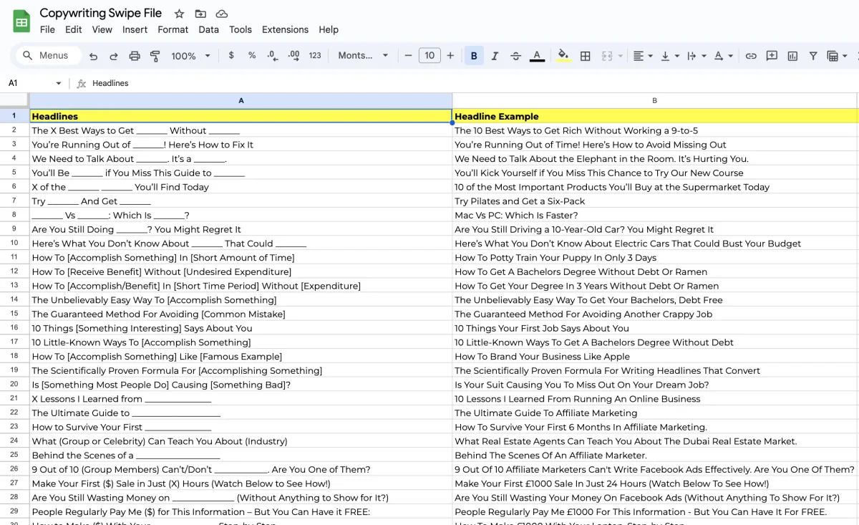Click the Copywriting Swipe File title

click(101, 13)
